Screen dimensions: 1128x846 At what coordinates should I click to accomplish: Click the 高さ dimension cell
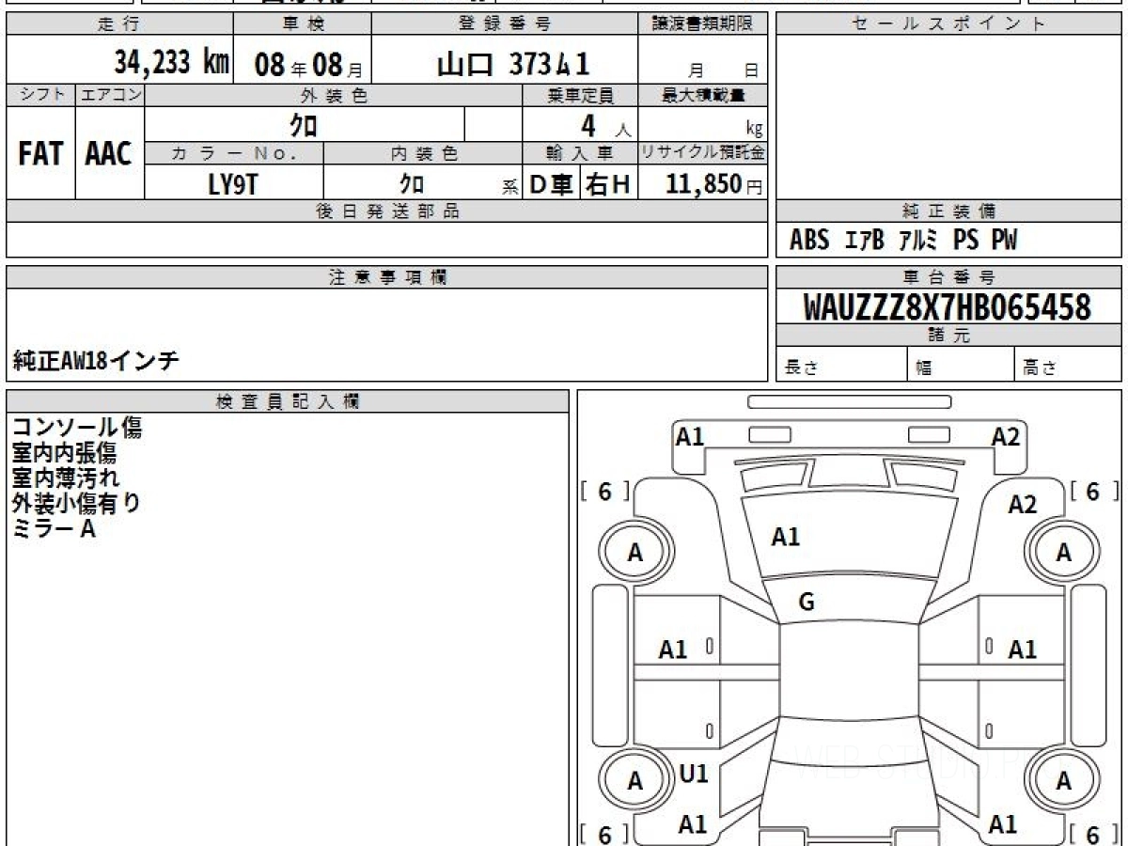pos(1069,366)
